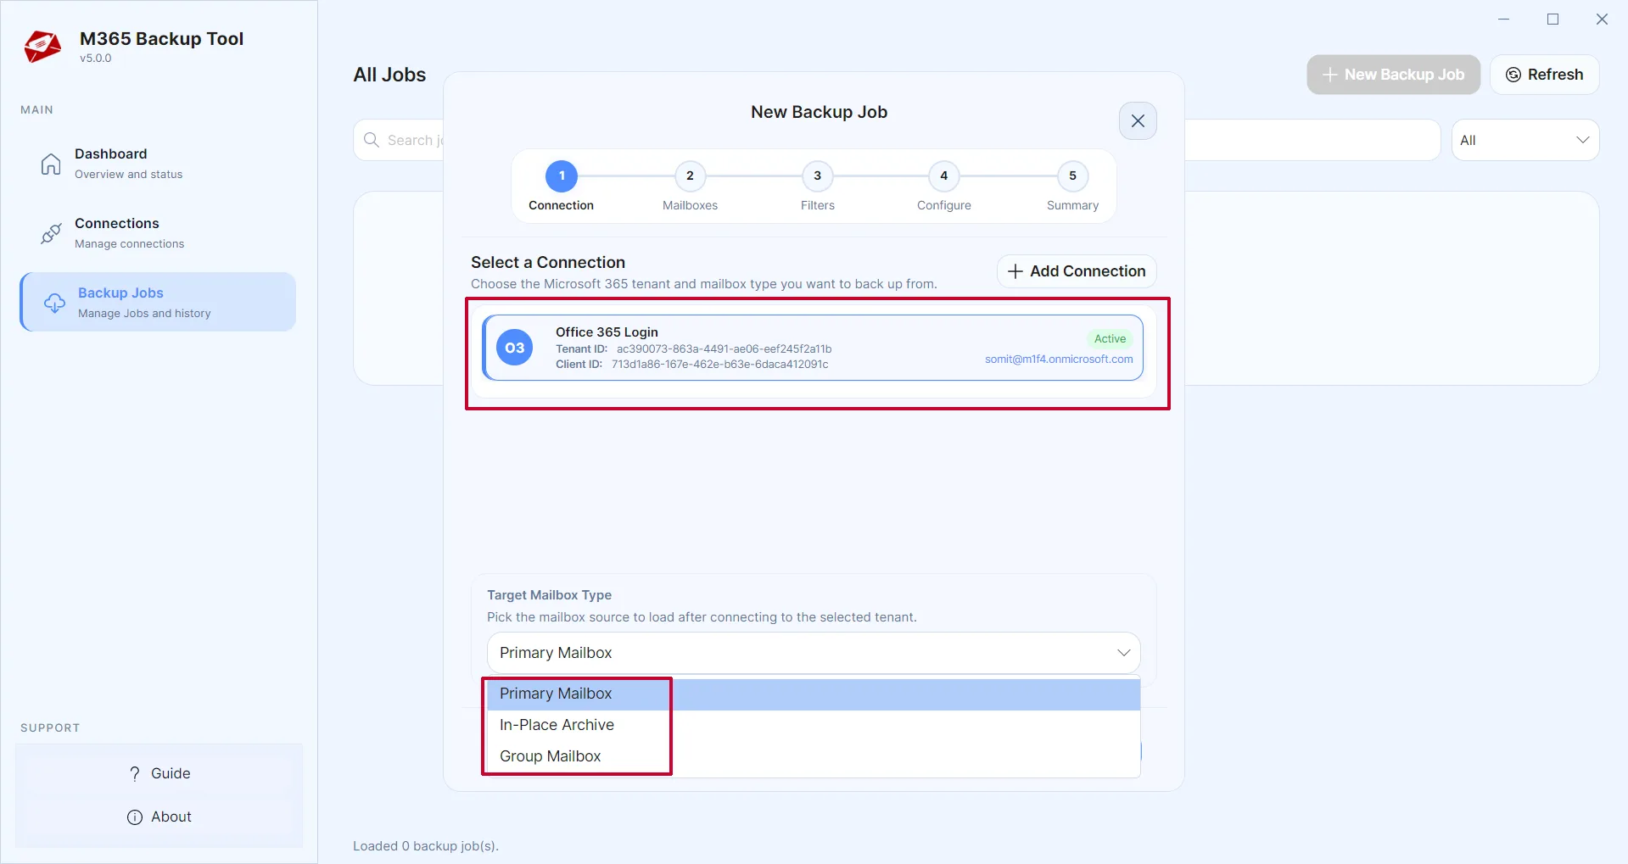Maximize the application window

1552,19
